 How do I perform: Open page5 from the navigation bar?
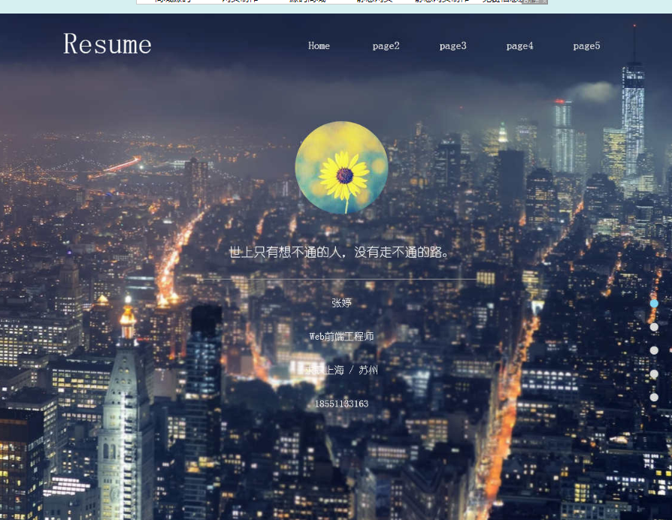point(586,46)
